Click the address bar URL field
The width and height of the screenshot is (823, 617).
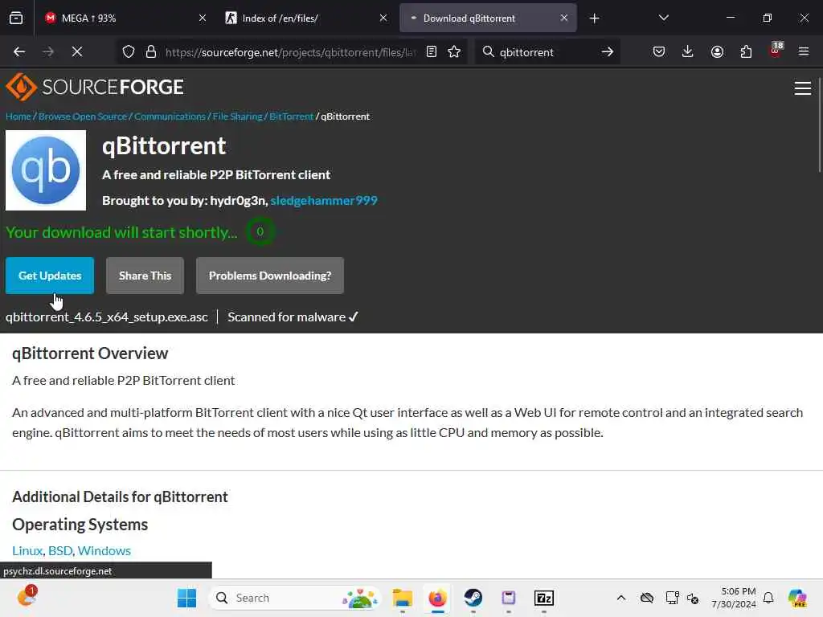coord(290,52)
